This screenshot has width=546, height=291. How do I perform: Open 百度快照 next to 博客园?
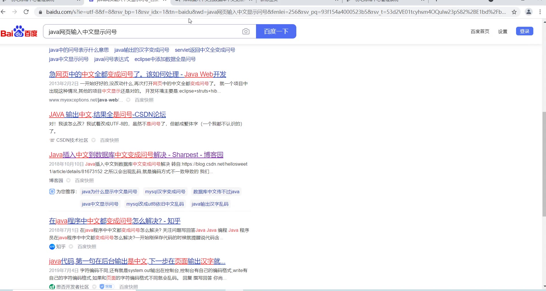[x=84, y=180]
